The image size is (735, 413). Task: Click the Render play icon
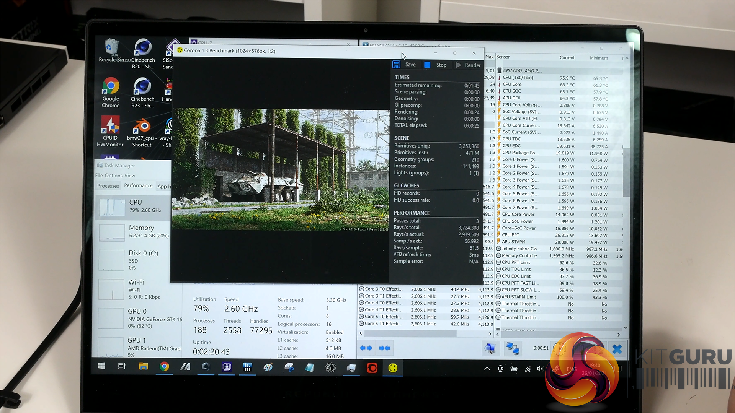[458, 65]
